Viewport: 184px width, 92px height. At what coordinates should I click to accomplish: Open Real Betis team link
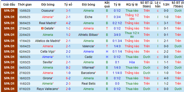coord(89,84)
